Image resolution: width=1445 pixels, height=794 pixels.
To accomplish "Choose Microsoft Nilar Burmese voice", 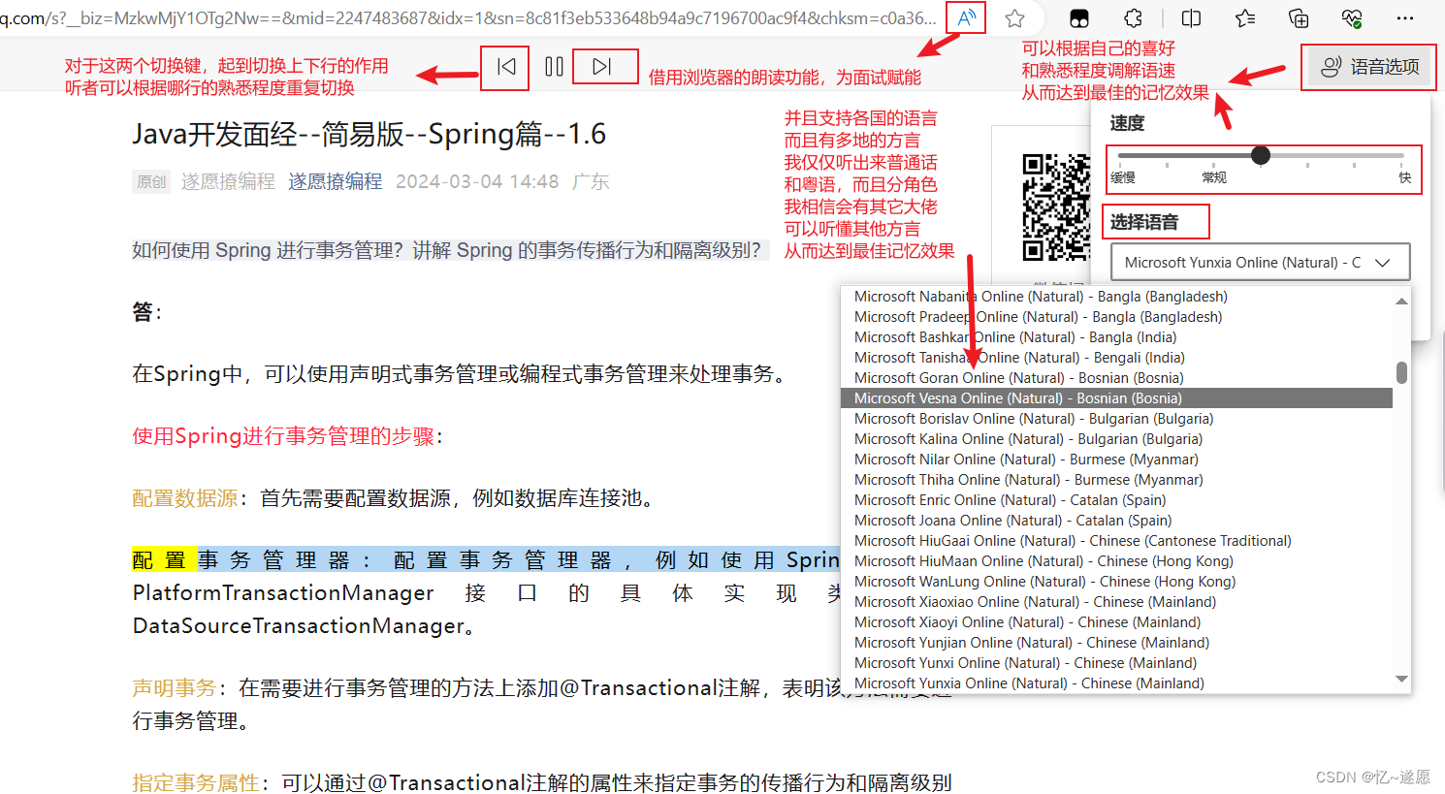I will pyautogui.click(x=1116, y=460).
